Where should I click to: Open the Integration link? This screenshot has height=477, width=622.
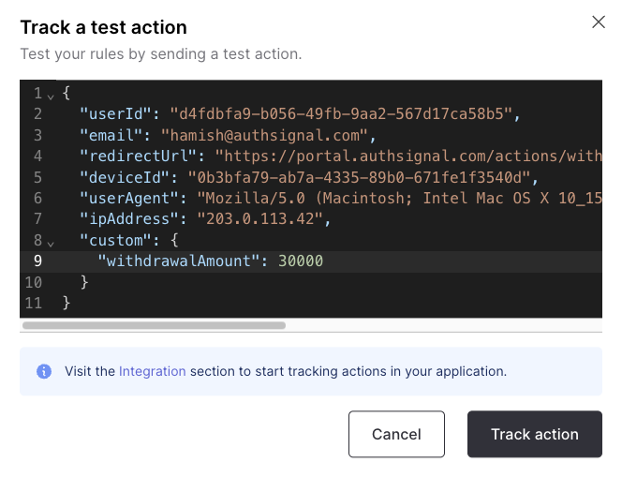tap(153, 371)
